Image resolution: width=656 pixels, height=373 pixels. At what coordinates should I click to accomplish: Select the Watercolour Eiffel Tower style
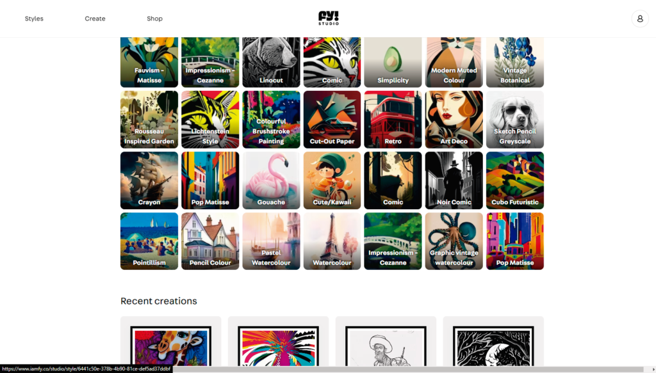(x=332, y=241)
